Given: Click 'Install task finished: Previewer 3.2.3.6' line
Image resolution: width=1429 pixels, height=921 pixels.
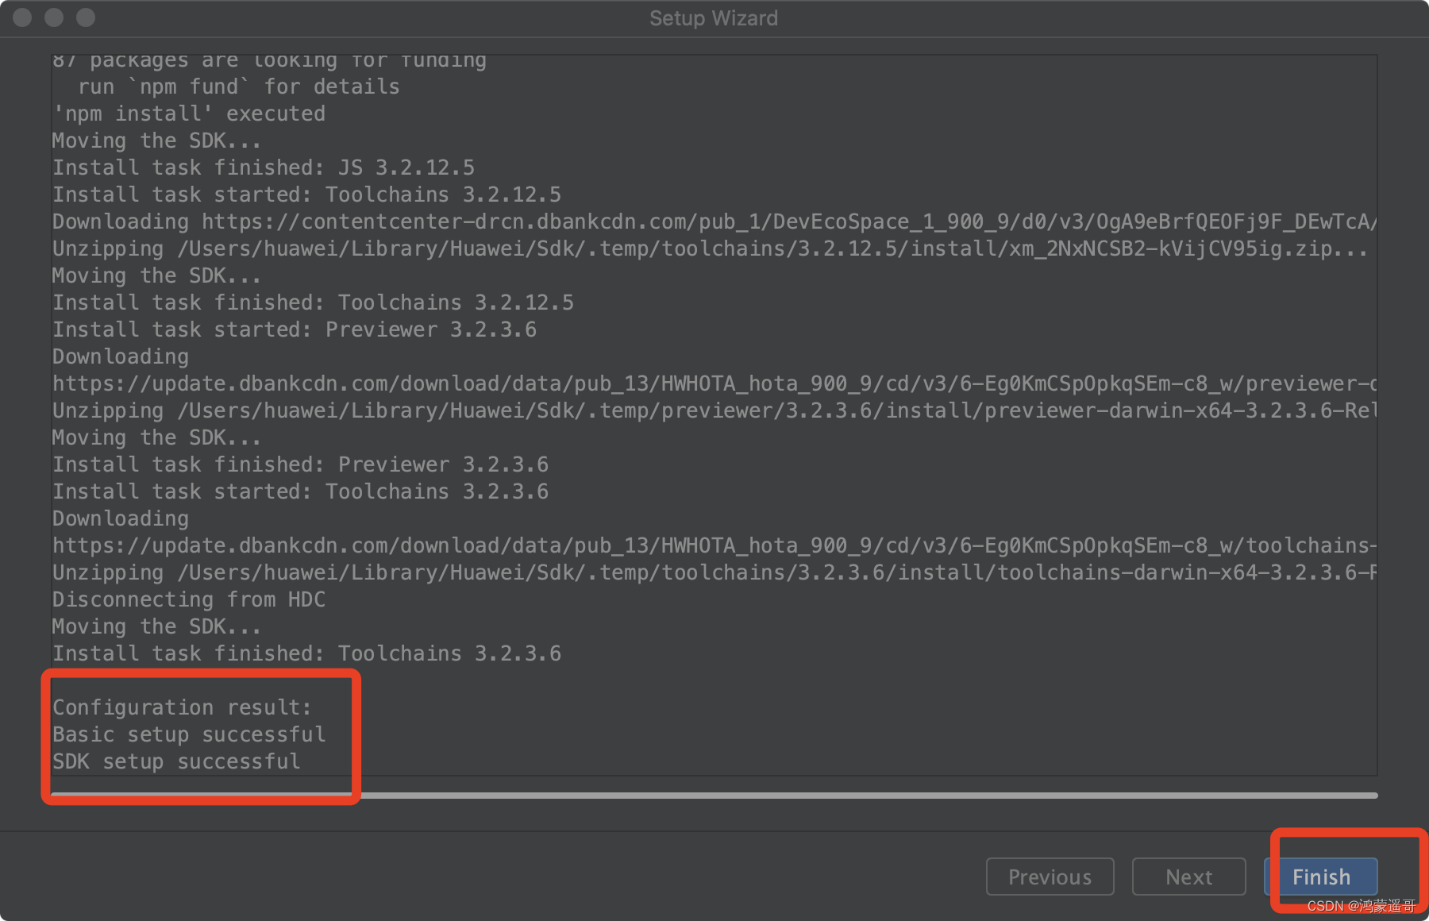Looking at the screenshot, I should tap(300, 464).
